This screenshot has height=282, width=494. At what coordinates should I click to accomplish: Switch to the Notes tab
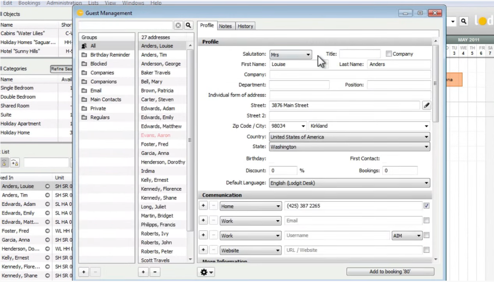click(x=225, y=26)
